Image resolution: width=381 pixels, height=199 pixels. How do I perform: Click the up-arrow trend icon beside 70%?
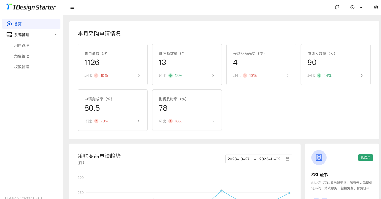(96, 121)
